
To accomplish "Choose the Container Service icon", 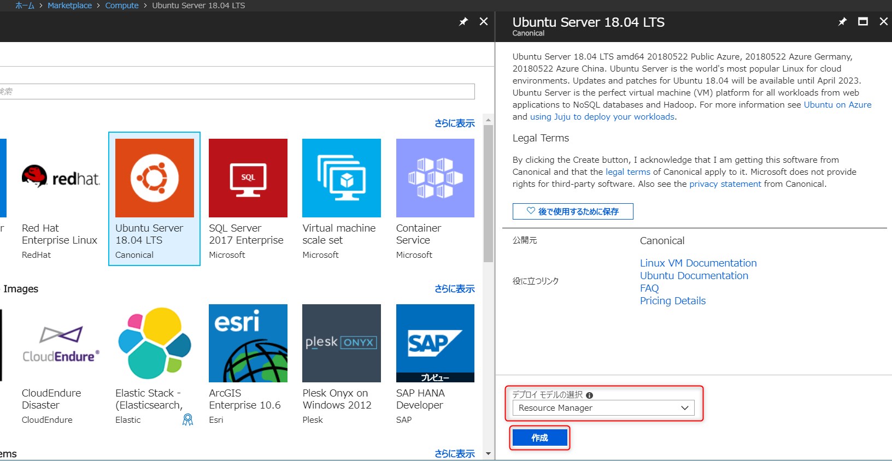I will click(x=435, y=178).
